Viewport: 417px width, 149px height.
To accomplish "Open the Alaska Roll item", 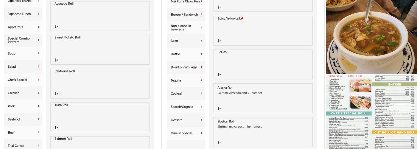I will [263, 98].
